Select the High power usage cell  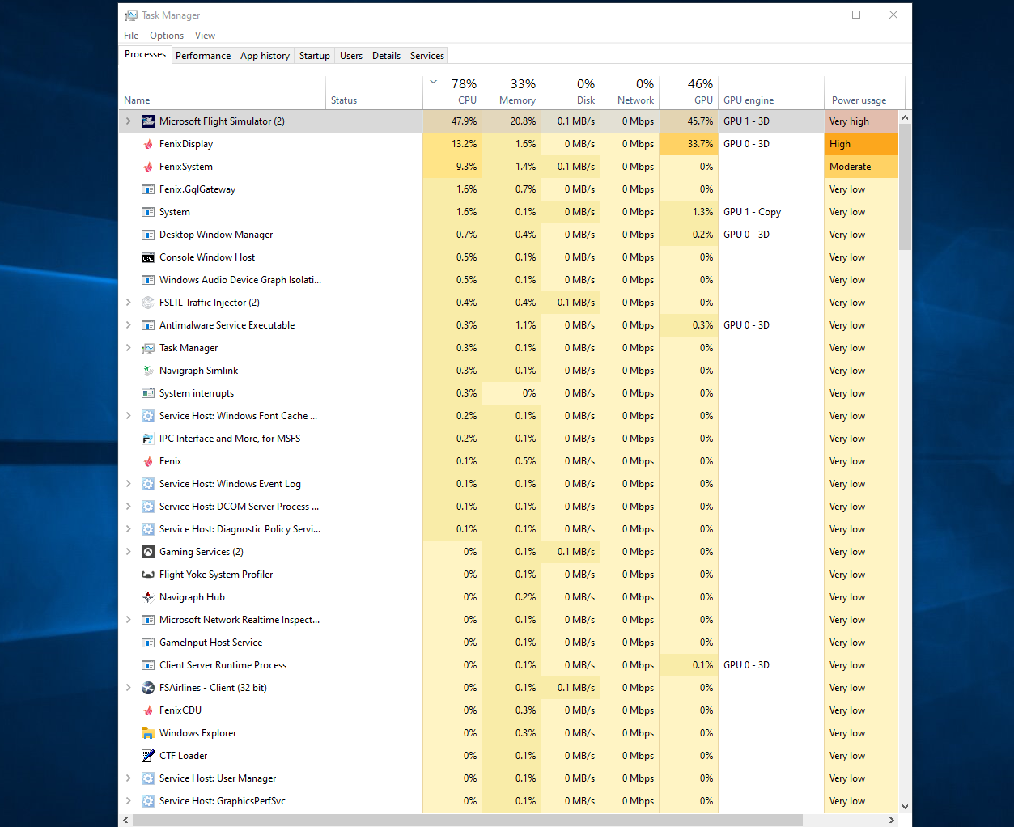[x=861, y=144]
